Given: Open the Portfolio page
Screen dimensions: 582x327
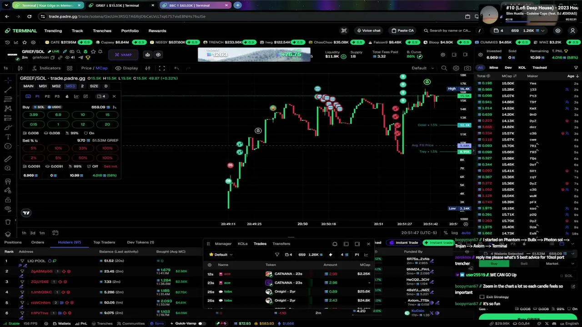Looking at the screenshot, I should (130, 30).
